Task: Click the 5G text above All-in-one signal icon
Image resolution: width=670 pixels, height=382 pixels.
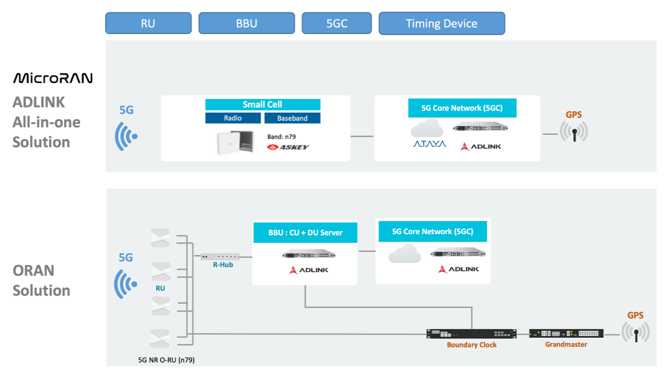Action: tap(126, 110)
